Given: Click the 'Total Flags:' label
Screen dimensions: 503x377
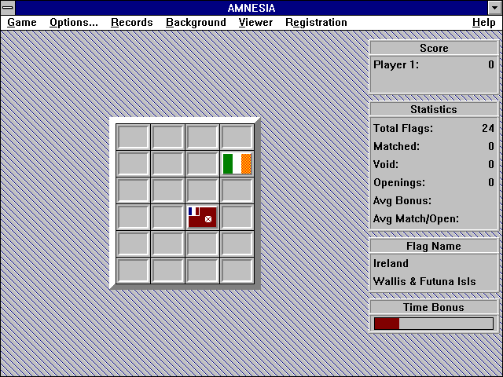Looking at the screenshot, I should (403, 129).
